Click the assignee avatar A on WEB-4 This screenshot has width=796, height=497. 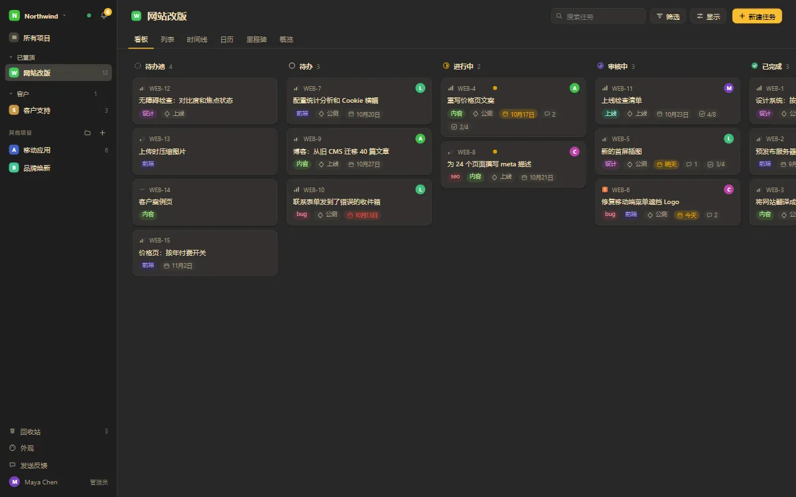tap(574, 88)
